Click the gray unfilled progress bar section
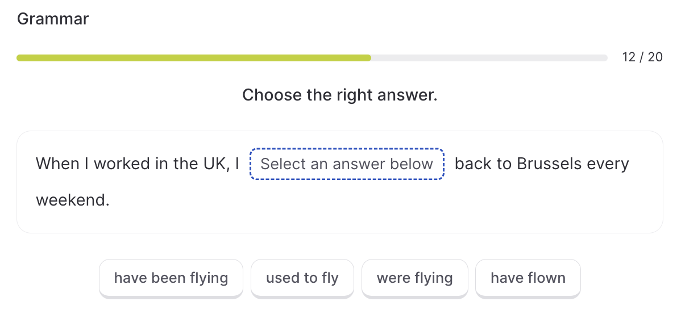Image resolution: width=681 pixels, height=318 pixels. [x=489, y=58]
